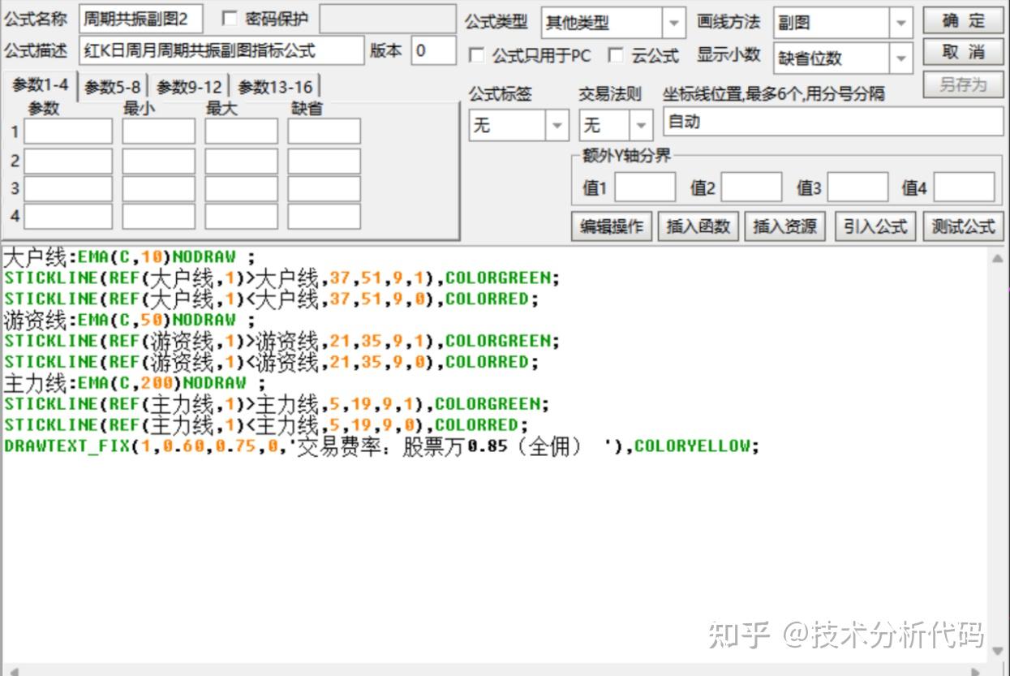Click row 1 缺省 field
Screen dimensions: 1010x676
(x=324, y=131)
